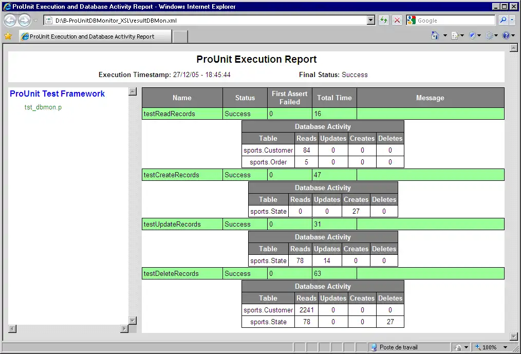The image size is (521, 354).
Task: Click the red Stop X icon
Action: [397, 20]
